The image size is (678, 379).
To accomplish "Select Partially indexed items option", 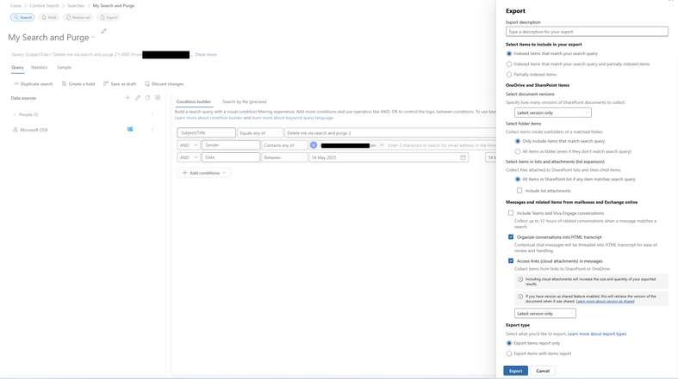I will pyautogui.click(x=509, y=75).
